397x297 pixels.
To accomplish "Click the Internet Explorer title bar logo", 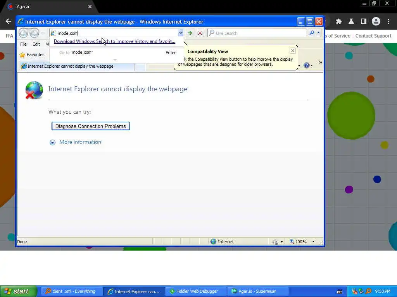I will click(21, 22).
